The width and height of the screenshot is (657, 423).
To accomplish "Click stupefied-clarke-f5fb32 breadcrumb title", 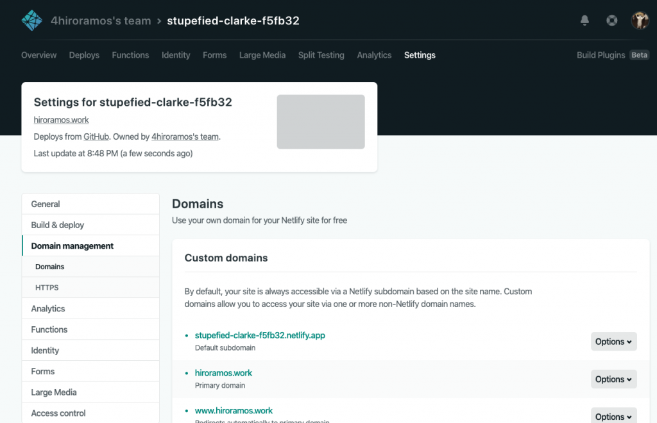I will click(233, 21).
